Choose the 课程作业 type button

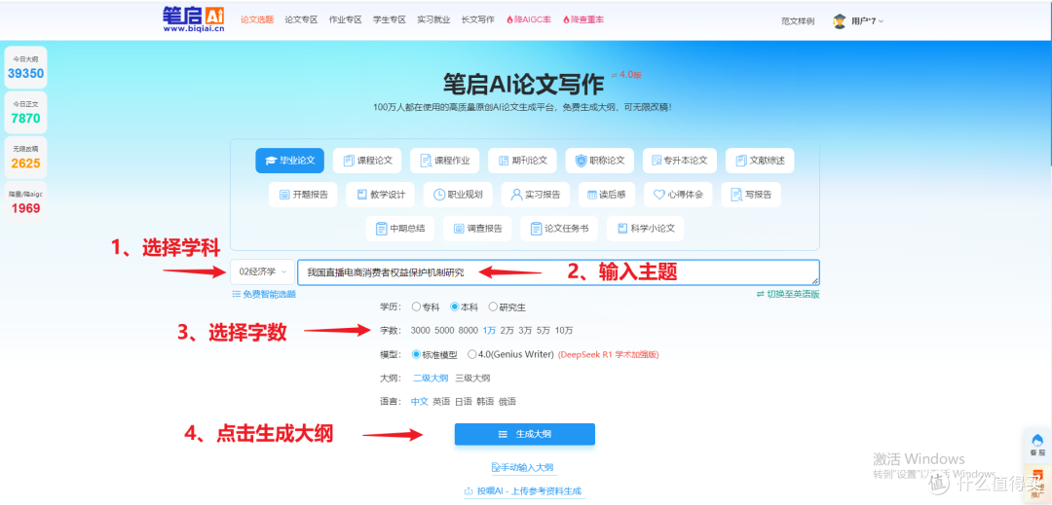pyautogui.click(x=445, y=161)
